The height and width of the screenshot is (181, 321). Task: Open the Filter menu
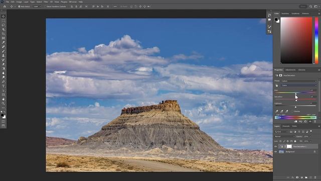click(46, 2)
